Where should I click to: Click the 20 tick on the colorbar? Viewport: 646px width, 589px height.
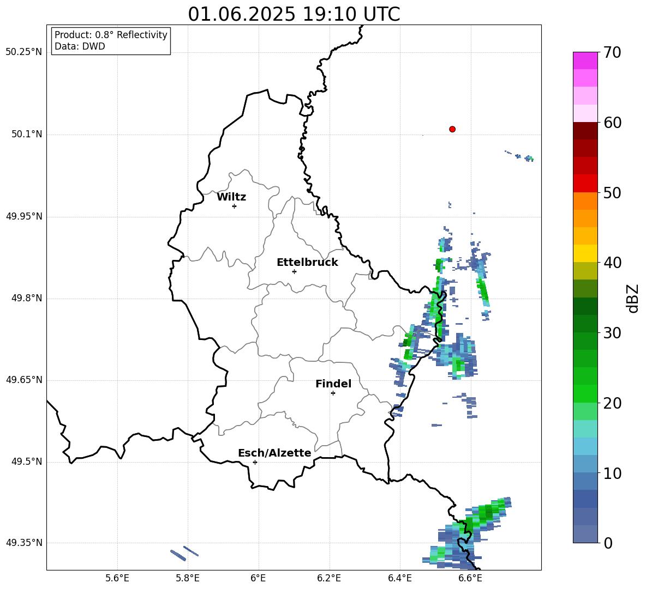[612, 403]
